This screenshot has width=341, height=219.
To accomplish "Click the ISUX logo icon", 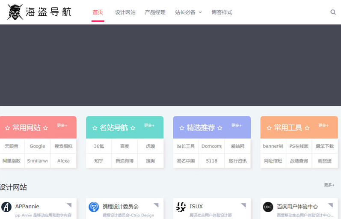I will coord(181,207).
